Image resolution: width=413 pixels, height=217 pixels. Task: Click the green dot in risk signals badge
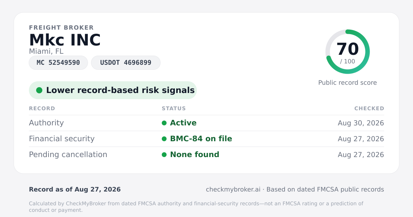[39, 90]
